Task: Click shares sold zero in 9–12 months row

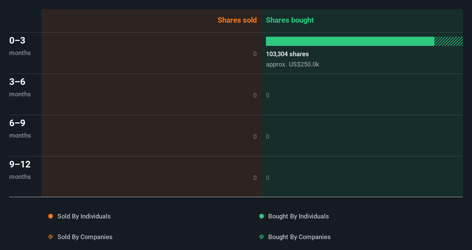Action: pos(255,178)
